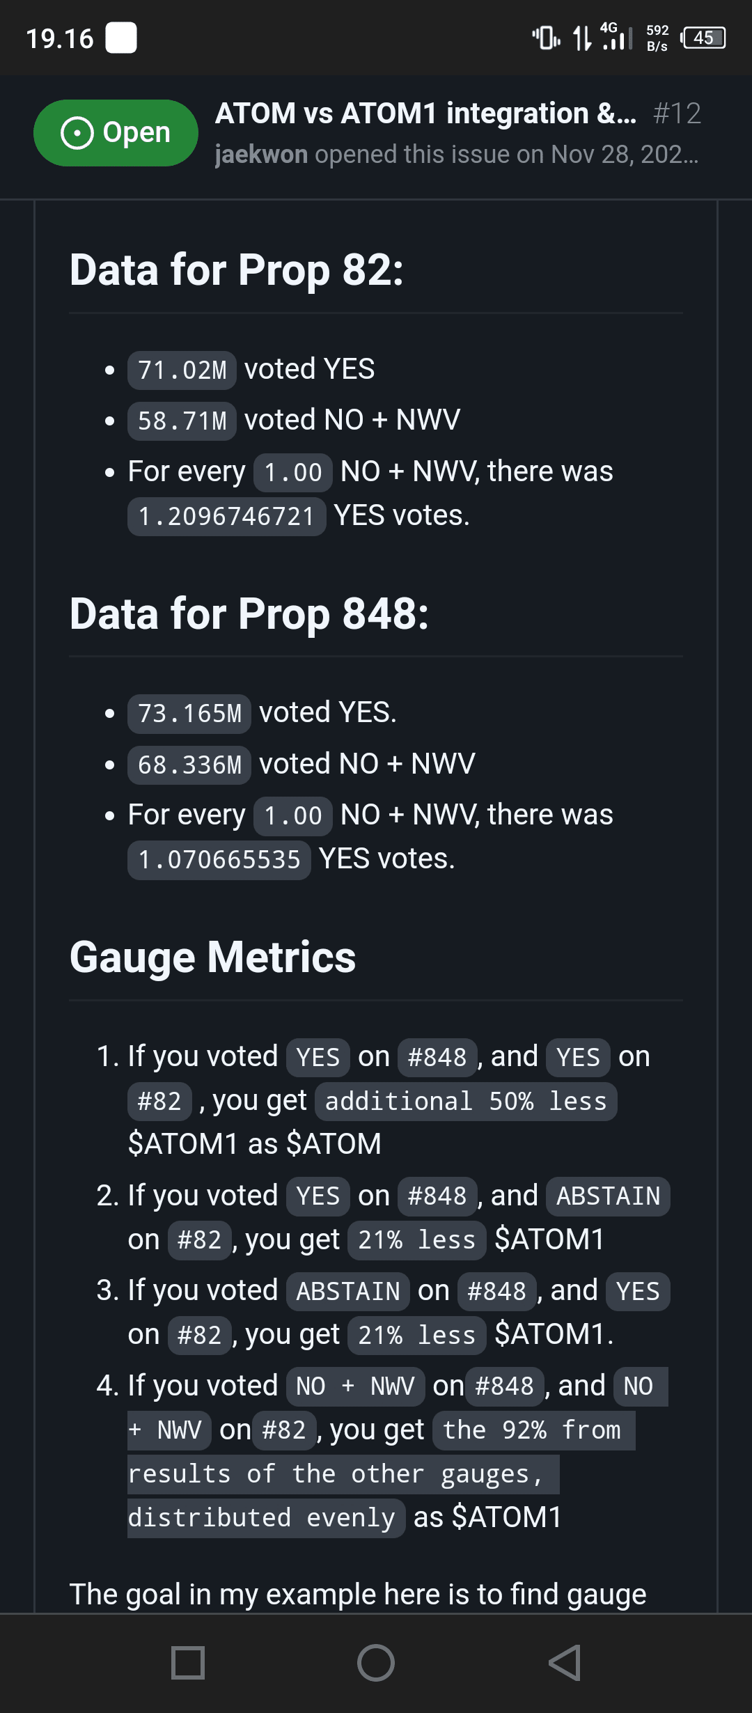Tap the green Open issue status badge
752x1713 pixels.
[116, 132]
